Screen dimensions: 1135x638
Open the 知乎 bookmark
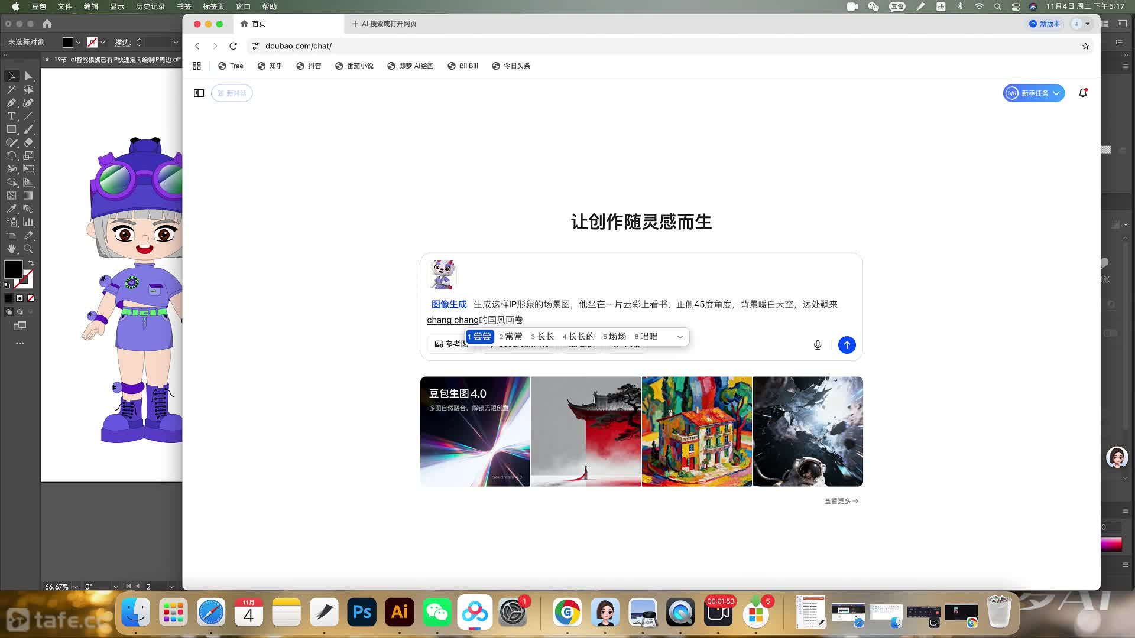[270, 66]
